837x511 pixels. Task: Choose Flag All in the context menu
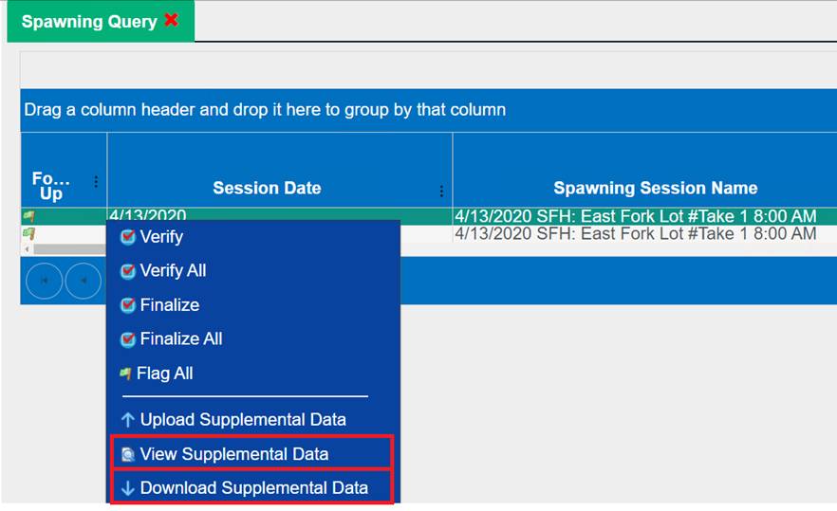tap(164, 374)
